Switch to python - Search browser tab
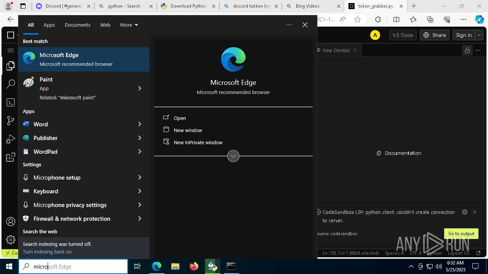Screen dimensions: 488x274 coord(126,6)
